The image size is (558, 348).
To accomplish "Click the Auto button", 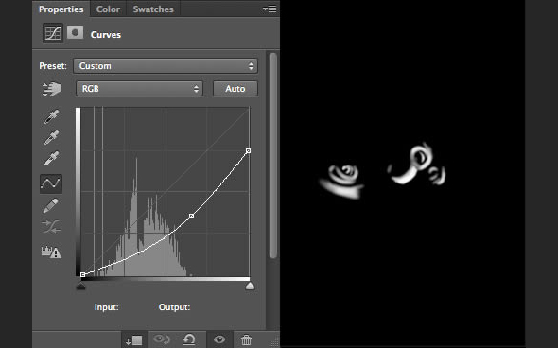I will [x=235, y=89].
